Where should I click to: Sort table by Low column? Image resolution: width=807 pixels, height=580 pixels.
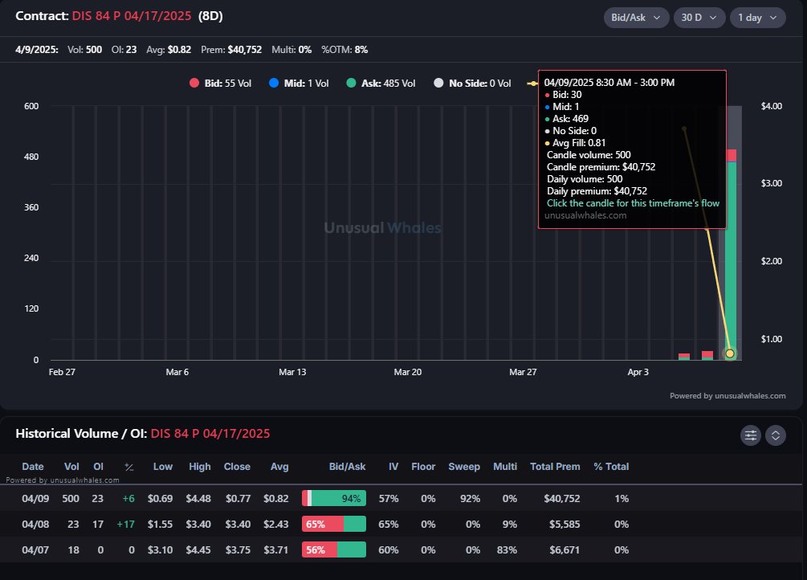(x=163, y=467)
